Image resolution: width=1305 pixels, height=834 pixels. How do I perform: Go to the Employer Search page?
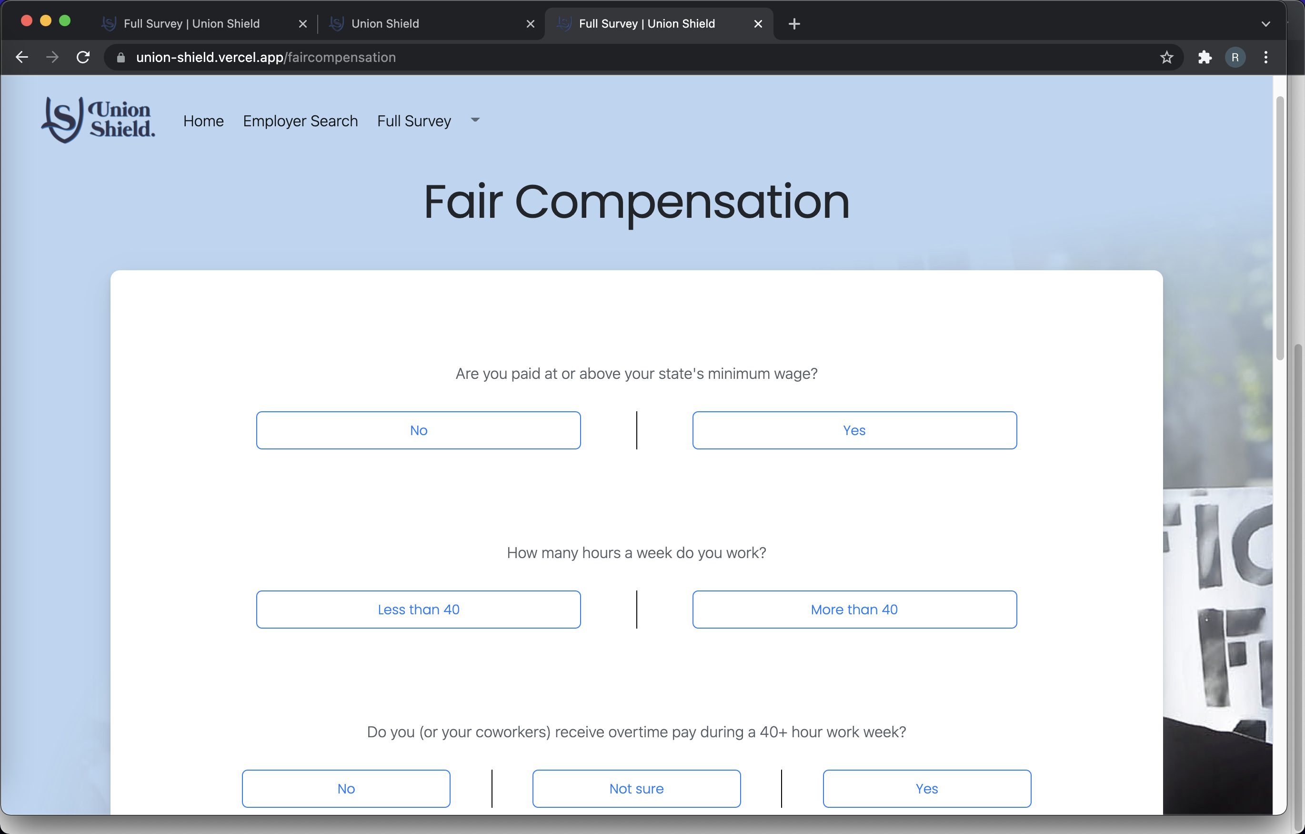tap(300, 121)
